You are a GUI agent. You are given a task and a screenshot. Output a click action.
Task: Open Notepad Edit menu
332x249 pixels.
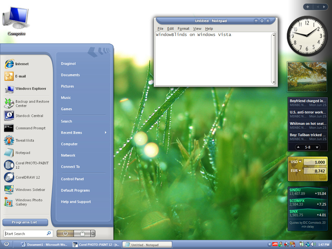tap(170, 29)
